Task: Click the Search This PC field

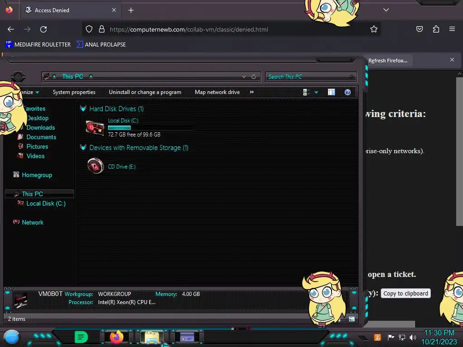Action: [x=311, y=77]
